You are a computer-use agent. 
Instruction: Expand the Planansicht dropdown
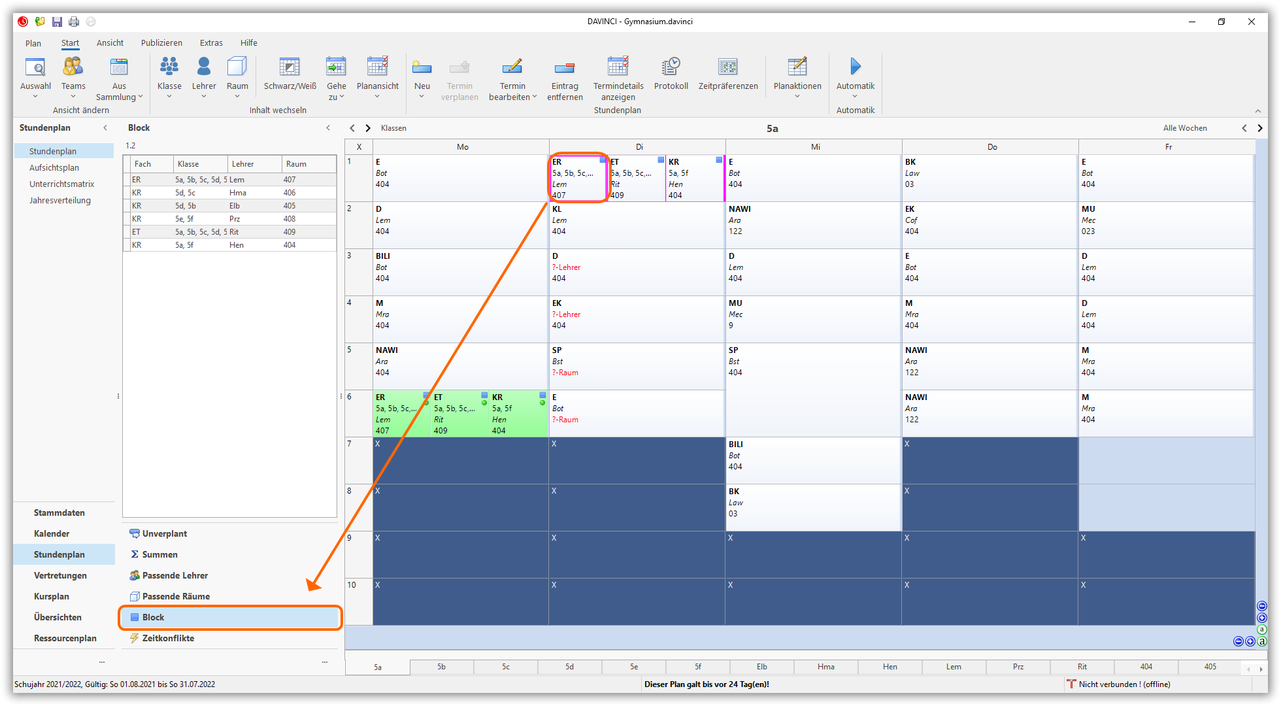pyautogui.click(x=377, y=97)
